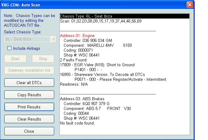Click the disabled Start button
Image resolution: width=208 pixels, height=140 pixels.
point(15,59)
